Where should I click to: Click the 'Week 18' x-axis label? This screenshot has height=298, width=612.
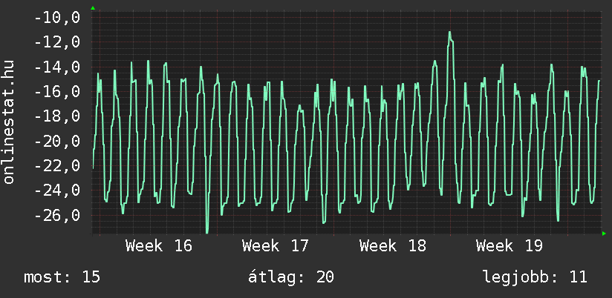tap(393, 246)
